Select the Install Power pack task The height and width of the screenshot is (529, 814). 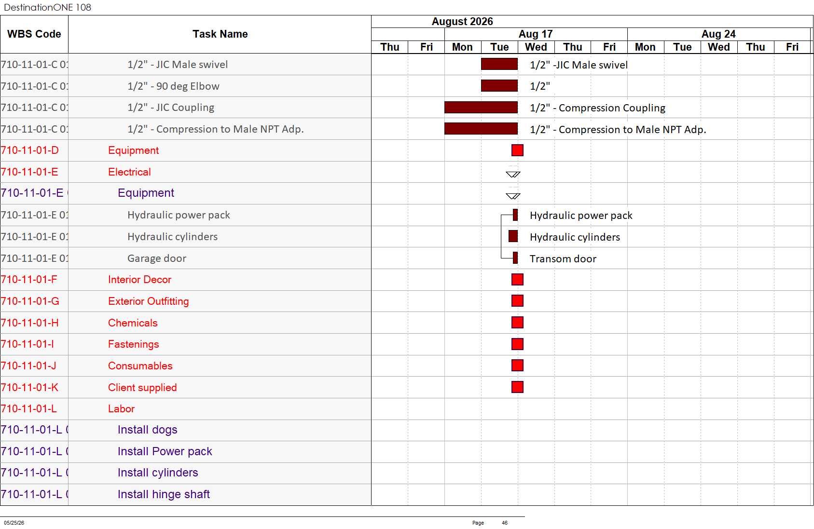point(165,451)
